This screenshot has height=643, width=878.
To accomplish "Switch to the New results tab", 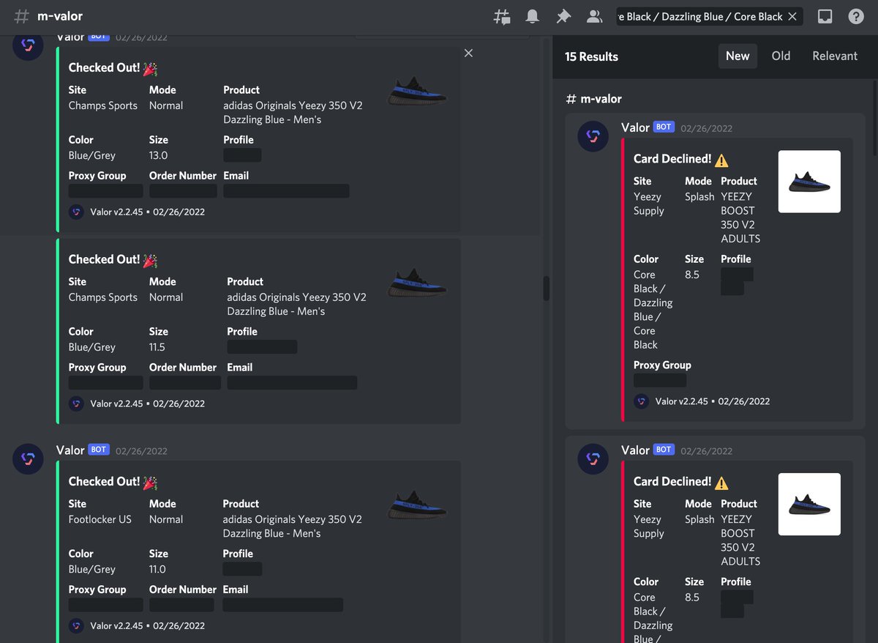I will 738,56.
